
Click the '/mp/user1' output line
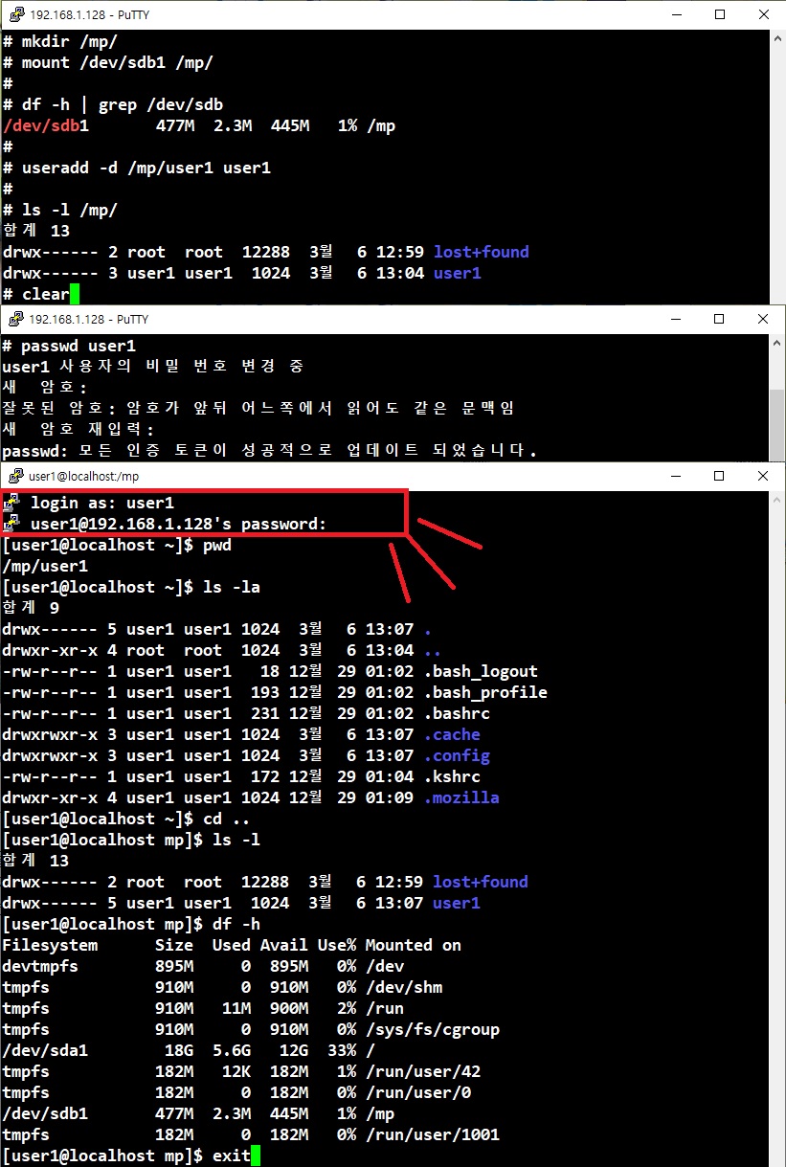click(45, 565)
